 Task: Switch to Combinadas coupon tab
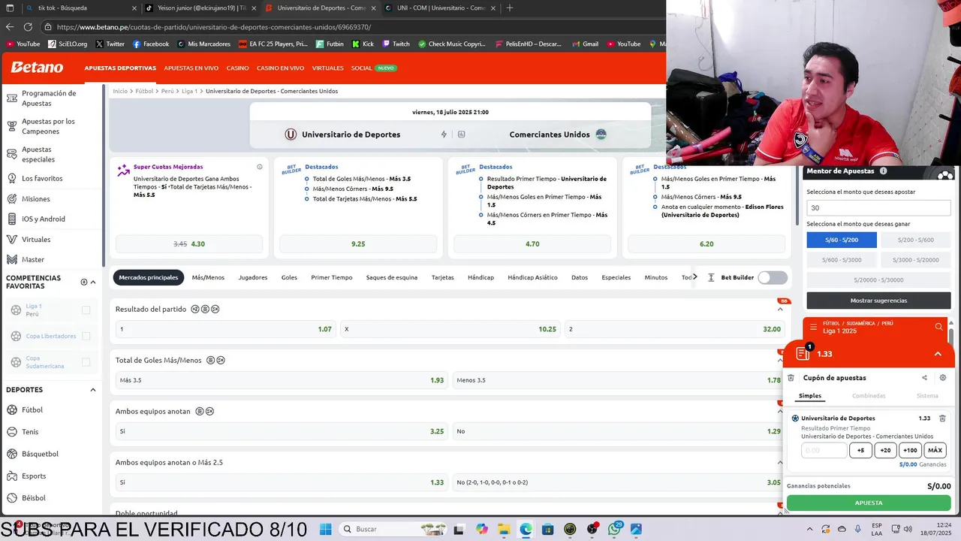click(x=869, y=396)
